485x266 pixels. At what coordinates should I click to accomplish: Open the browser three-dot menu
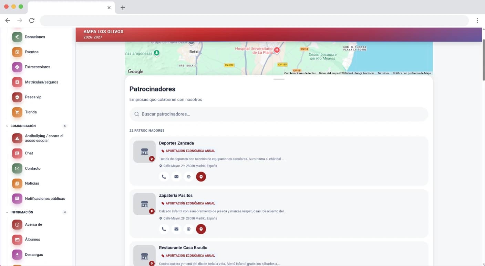[x=477, y=21]
